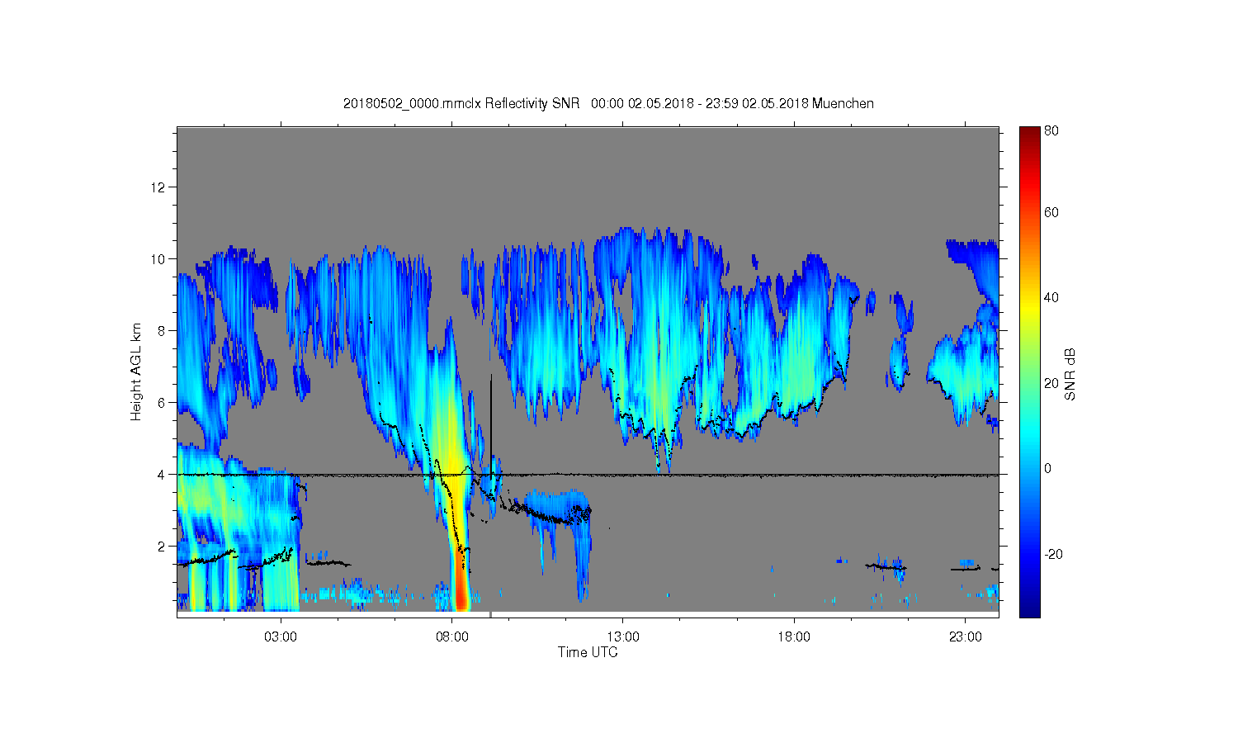
Task: Click the yellow band of the colorbar
Action: 1029,307
